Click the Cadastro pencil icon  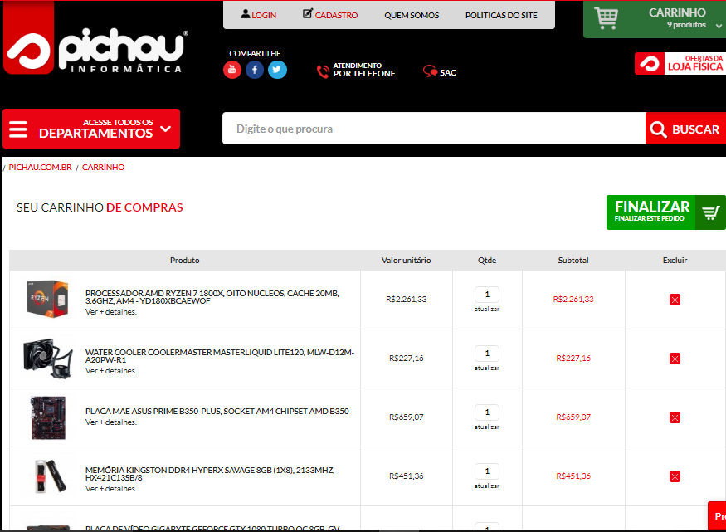tap(308, 13)
